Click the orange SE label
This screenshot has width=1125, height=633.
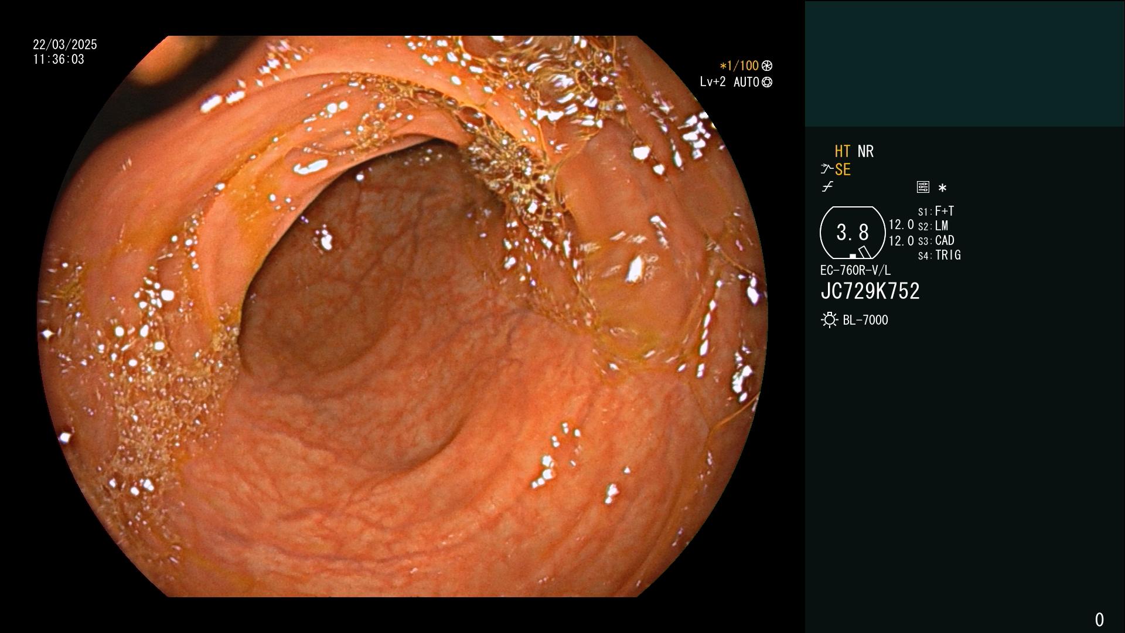coord(843,169)
